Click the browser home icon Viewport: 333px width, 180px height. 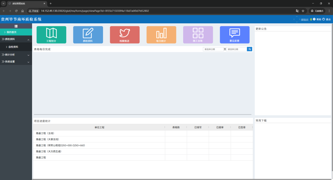[x=23, y=11]
